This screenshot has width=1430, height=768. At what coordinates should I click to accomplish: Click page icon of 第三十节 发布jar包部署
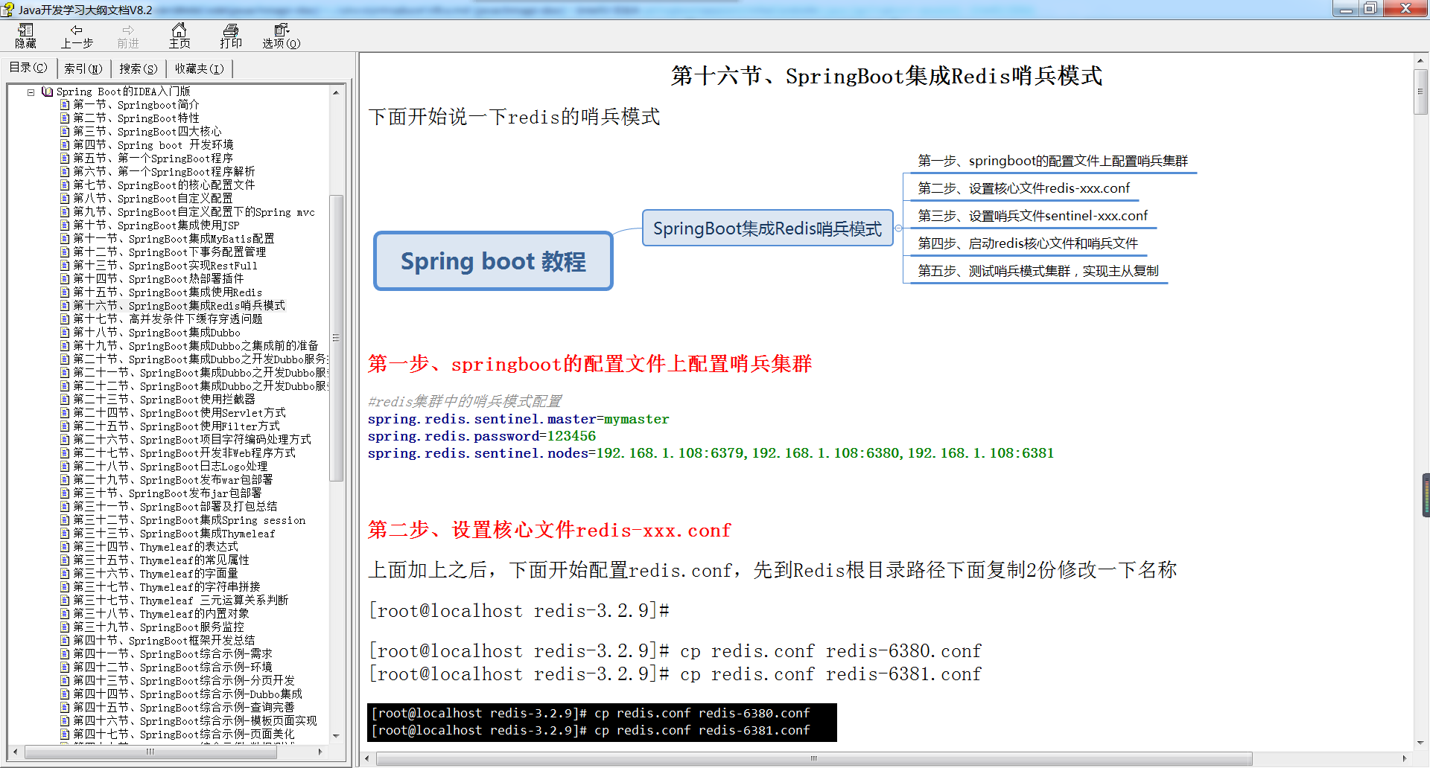65,493
